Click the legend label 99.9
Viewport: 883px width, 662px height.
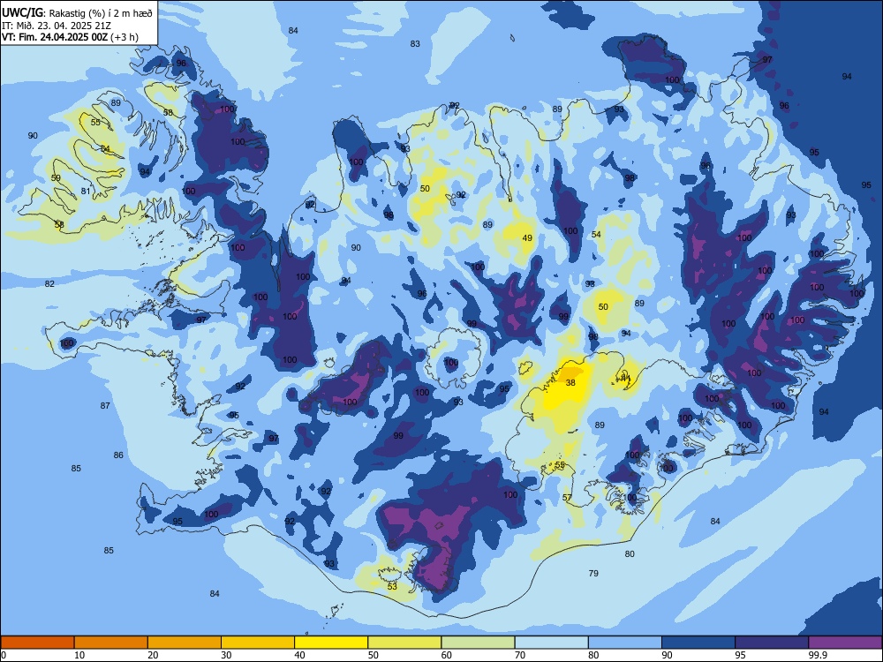pos(817,655)
